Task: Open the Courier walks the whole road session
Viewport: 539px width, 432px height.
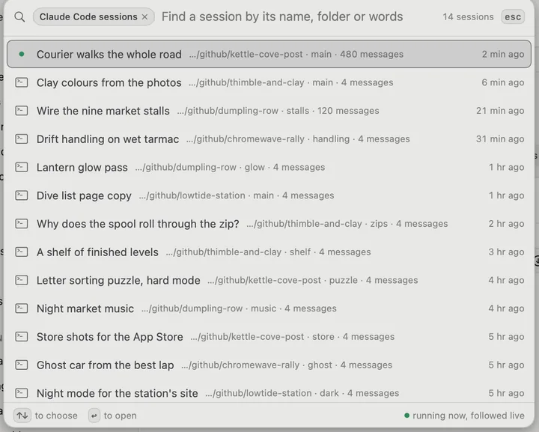Action: [x=269, y=54]
